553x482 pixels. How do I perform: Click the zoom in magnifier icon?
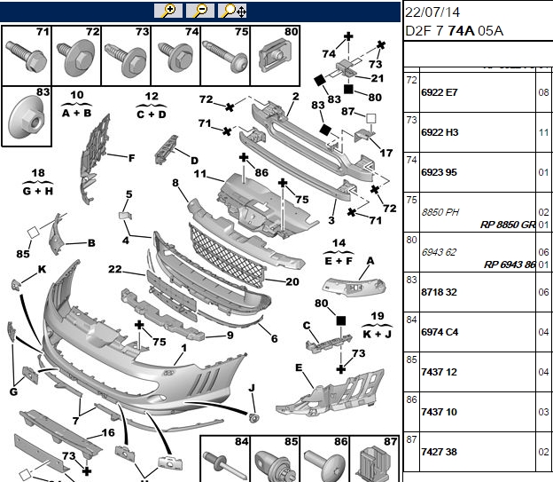pyautogui.click(x=168, y=11)
